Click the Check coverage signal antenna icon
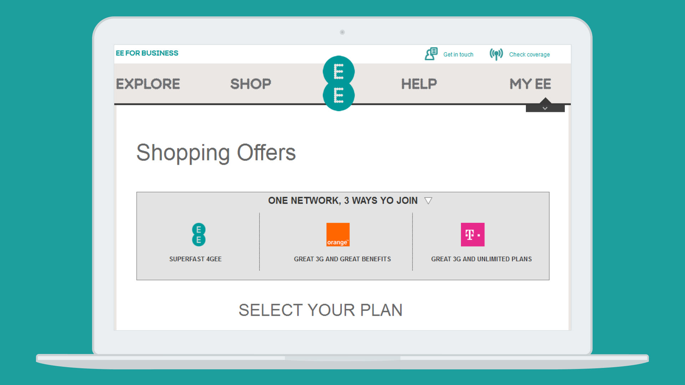 click(x=496, y=54)
